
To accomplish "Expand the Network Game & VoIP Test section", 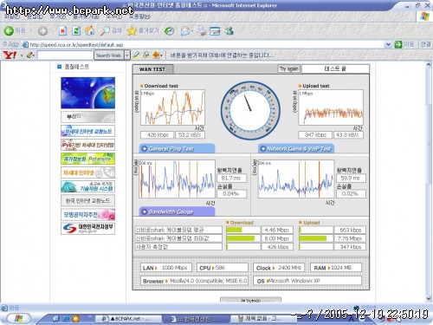I will (x=296, y=148).
